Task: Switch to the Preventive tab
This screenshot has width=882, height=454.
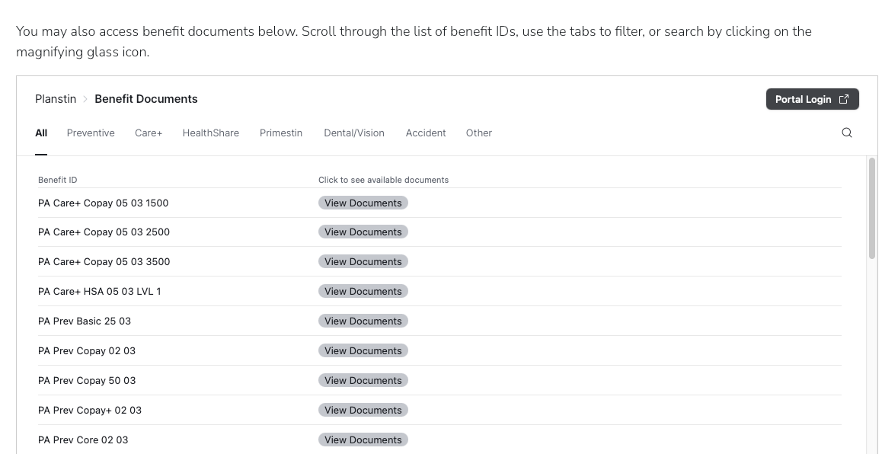Action: click(91, 133)
